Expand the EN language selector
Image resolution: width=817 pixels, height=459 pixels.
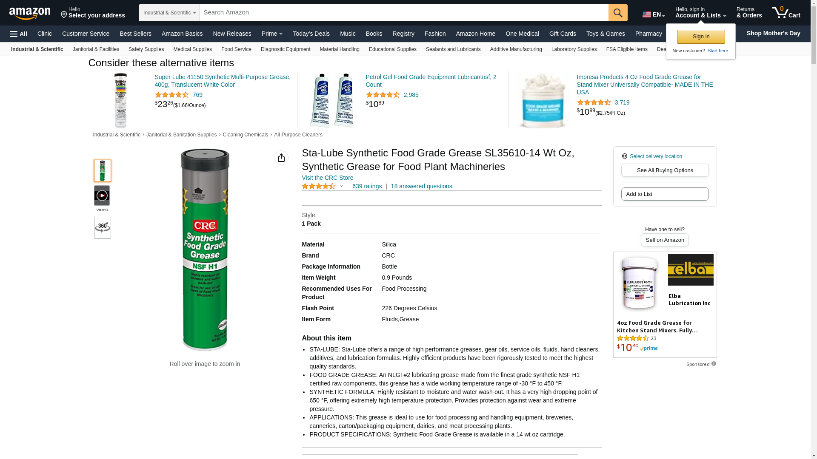pos(654,14)
